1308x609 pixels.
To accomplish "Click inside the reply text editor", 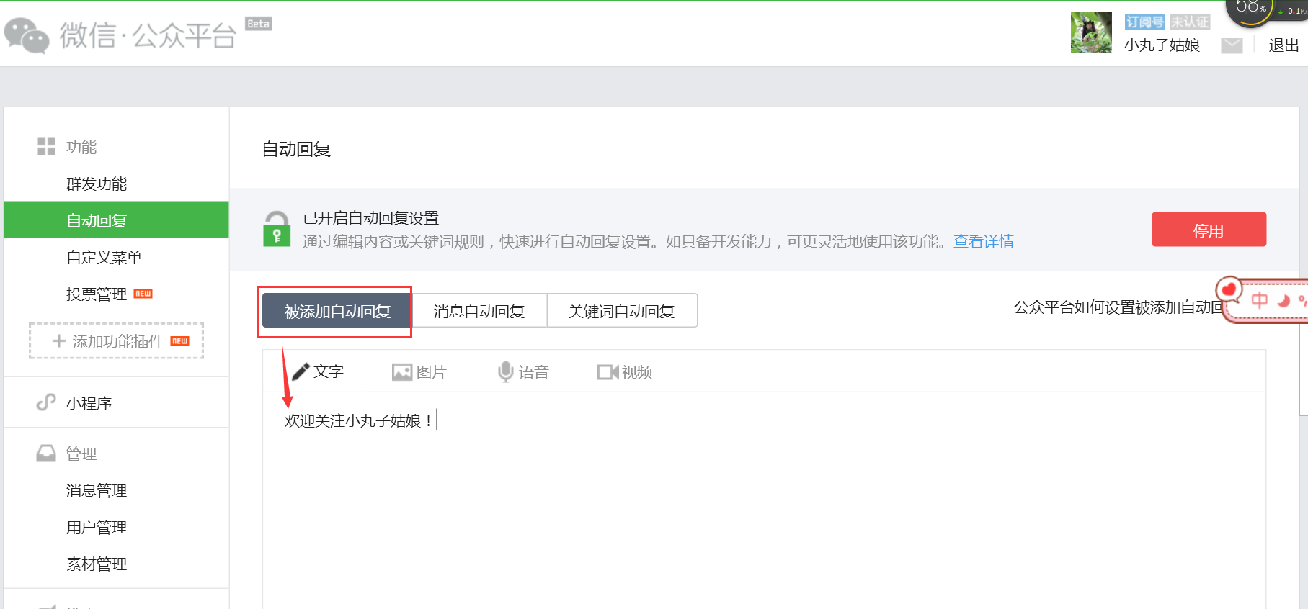I will point(764,500).
